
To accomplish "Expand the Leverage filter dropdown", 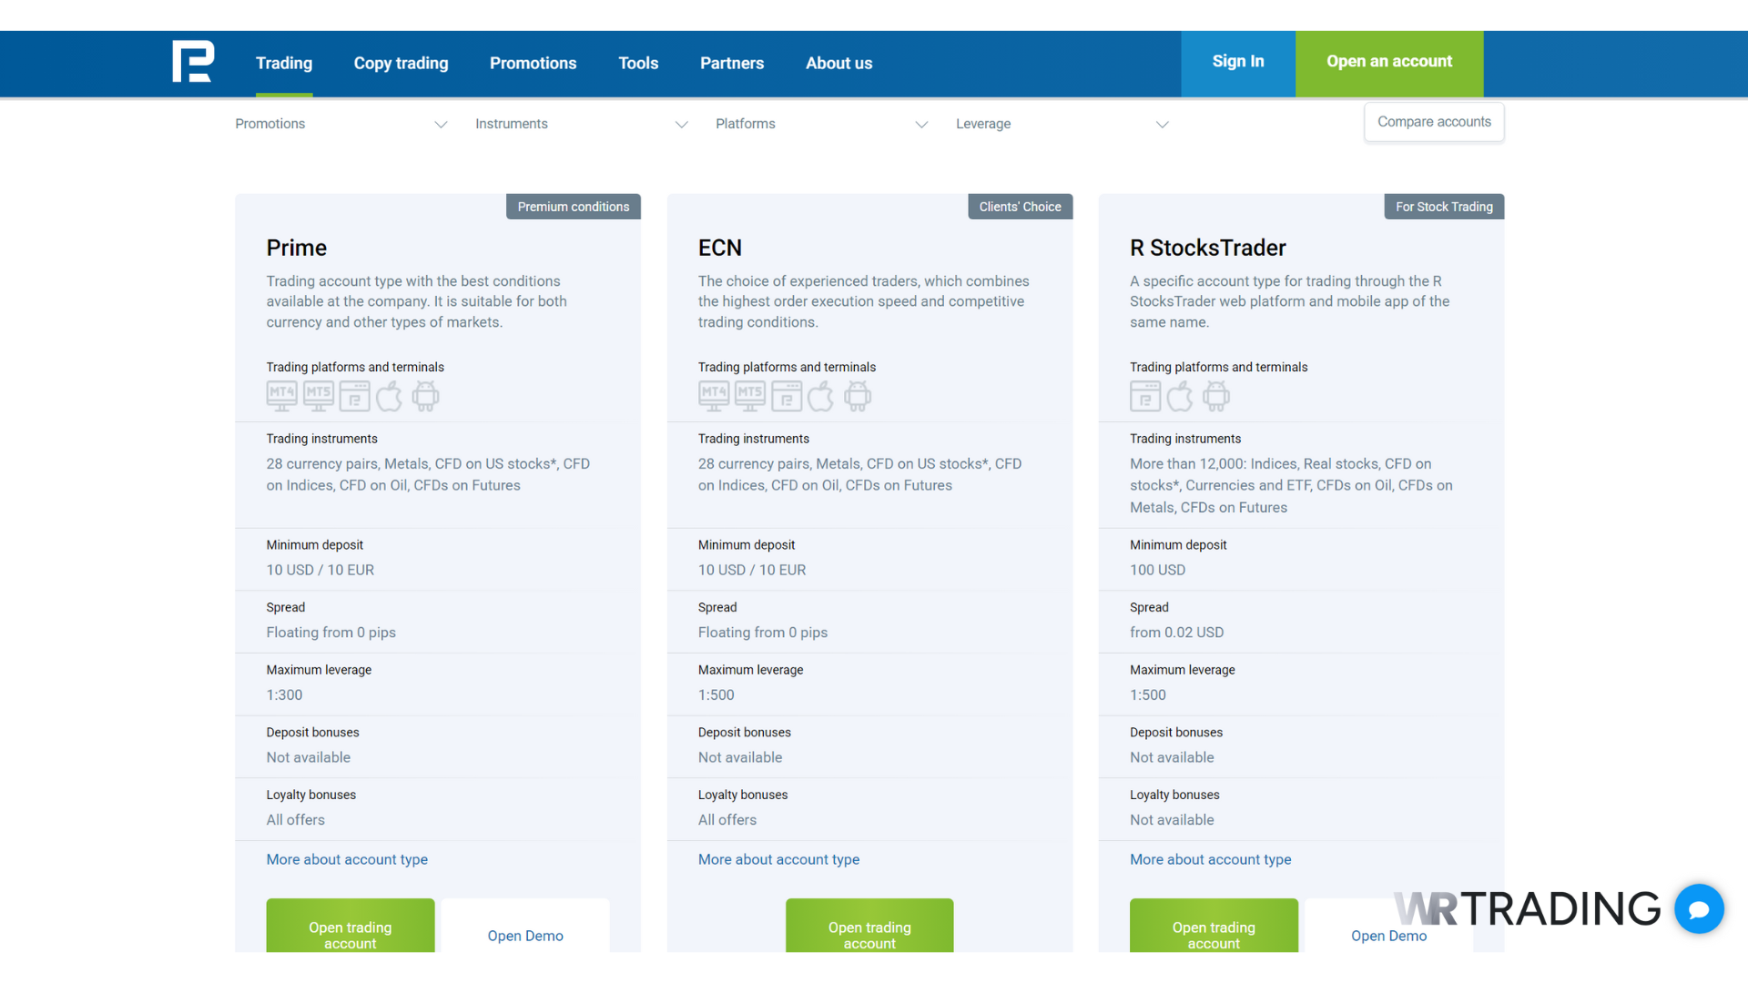I will 1062,124.
